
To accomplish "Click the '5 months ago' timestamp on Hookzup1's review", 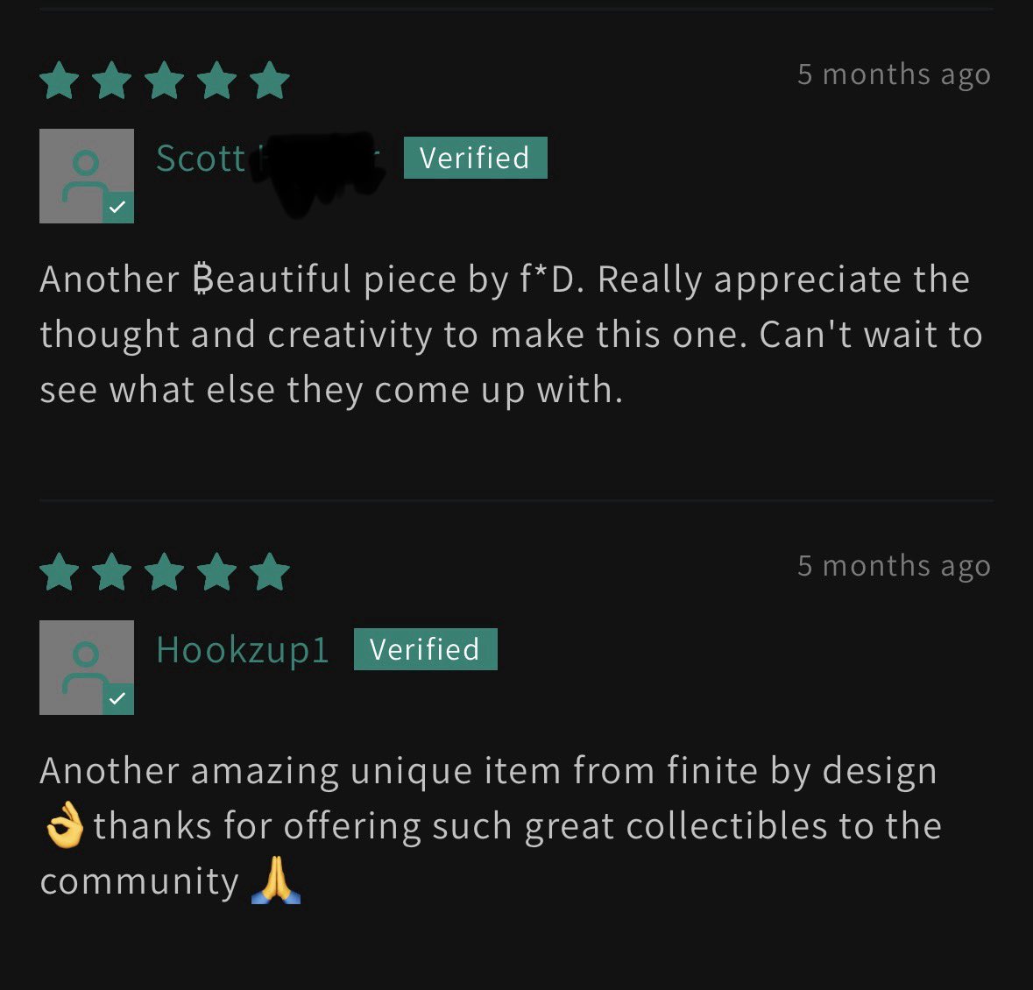I will coord(894,566).
